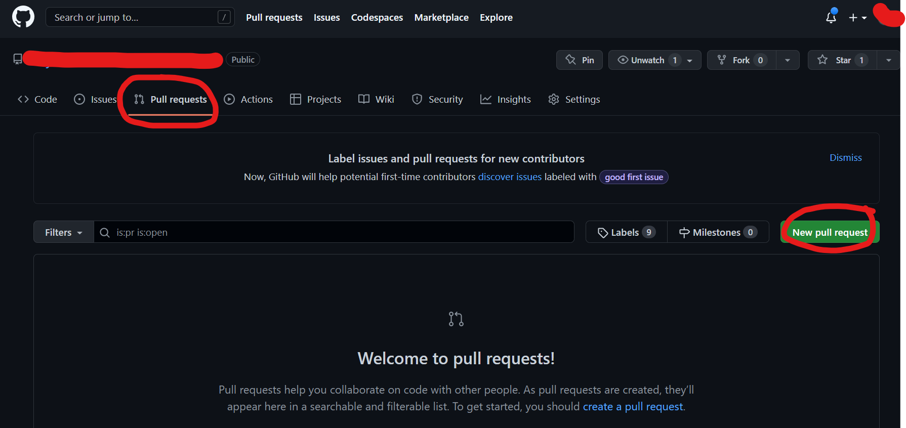Viewport: 906px width, 428px height.
Task: Open the repository Settings tab
Action: [574, 99]
